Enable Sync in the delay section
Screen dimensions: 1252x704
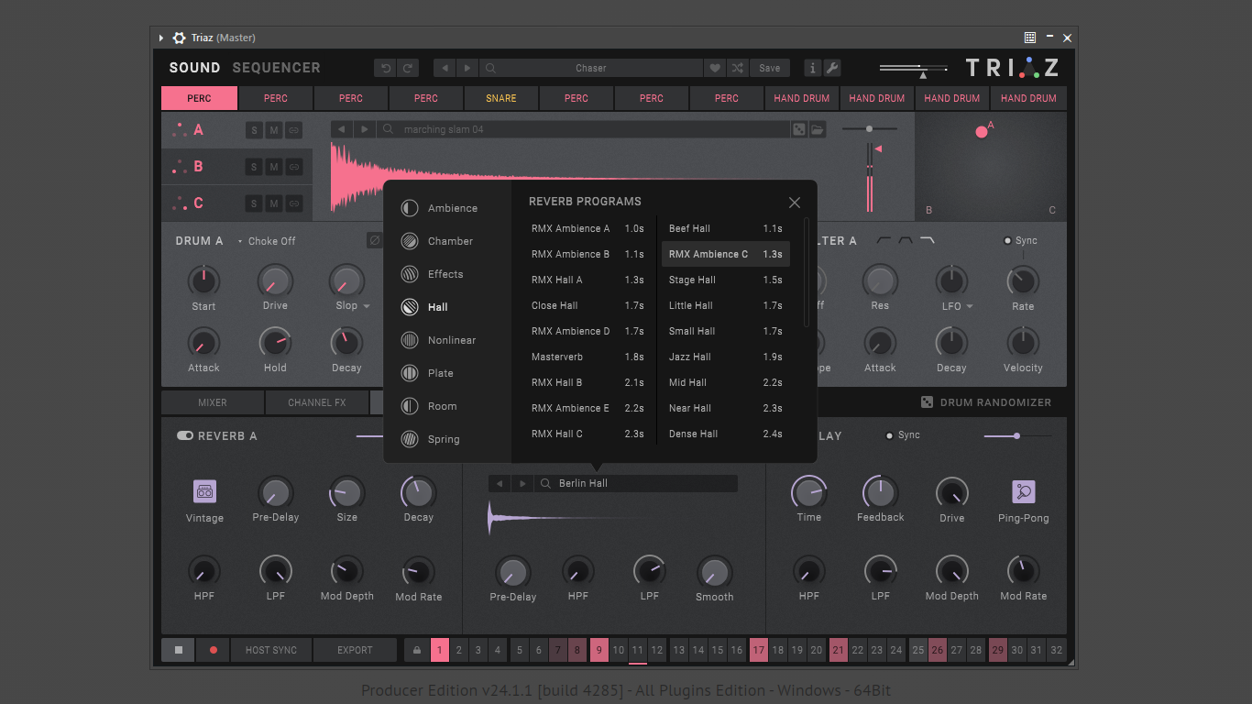889,435
